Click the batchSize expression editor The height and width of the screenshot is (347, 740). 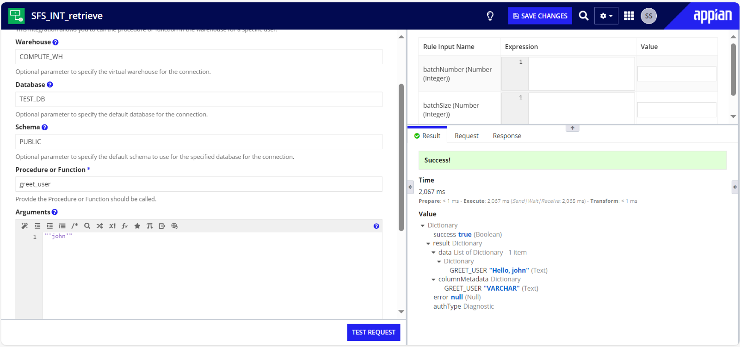[x=581, y=109]
